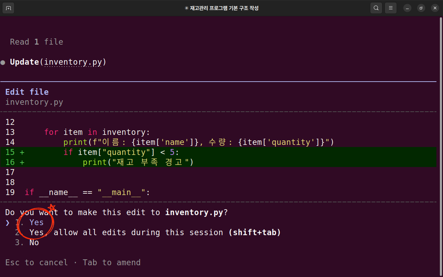
Task: Click the inventory.py link in Update
Action: pos(73,62)
